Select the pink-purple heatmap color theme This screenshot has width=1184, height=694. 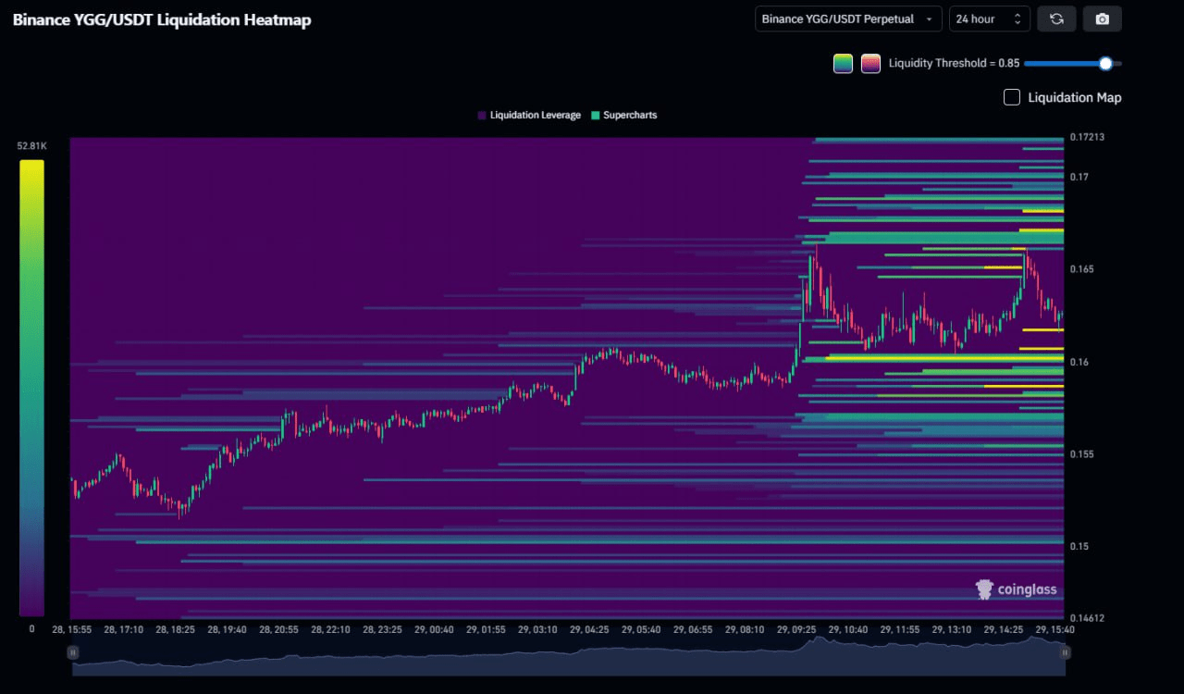870,64
